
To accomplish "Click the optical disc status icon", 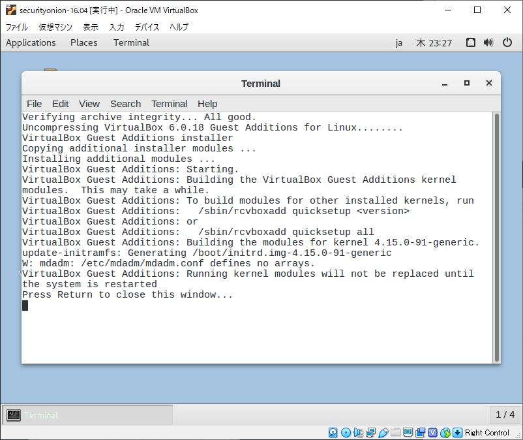I will (346, 433).
